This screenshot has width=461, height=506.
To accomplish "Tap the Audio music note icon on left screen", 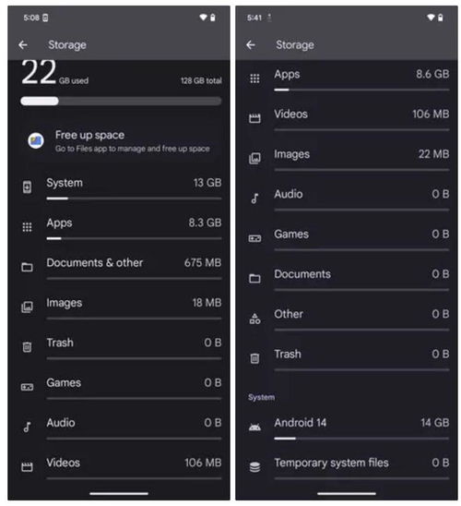I will [x=27, y=427].
